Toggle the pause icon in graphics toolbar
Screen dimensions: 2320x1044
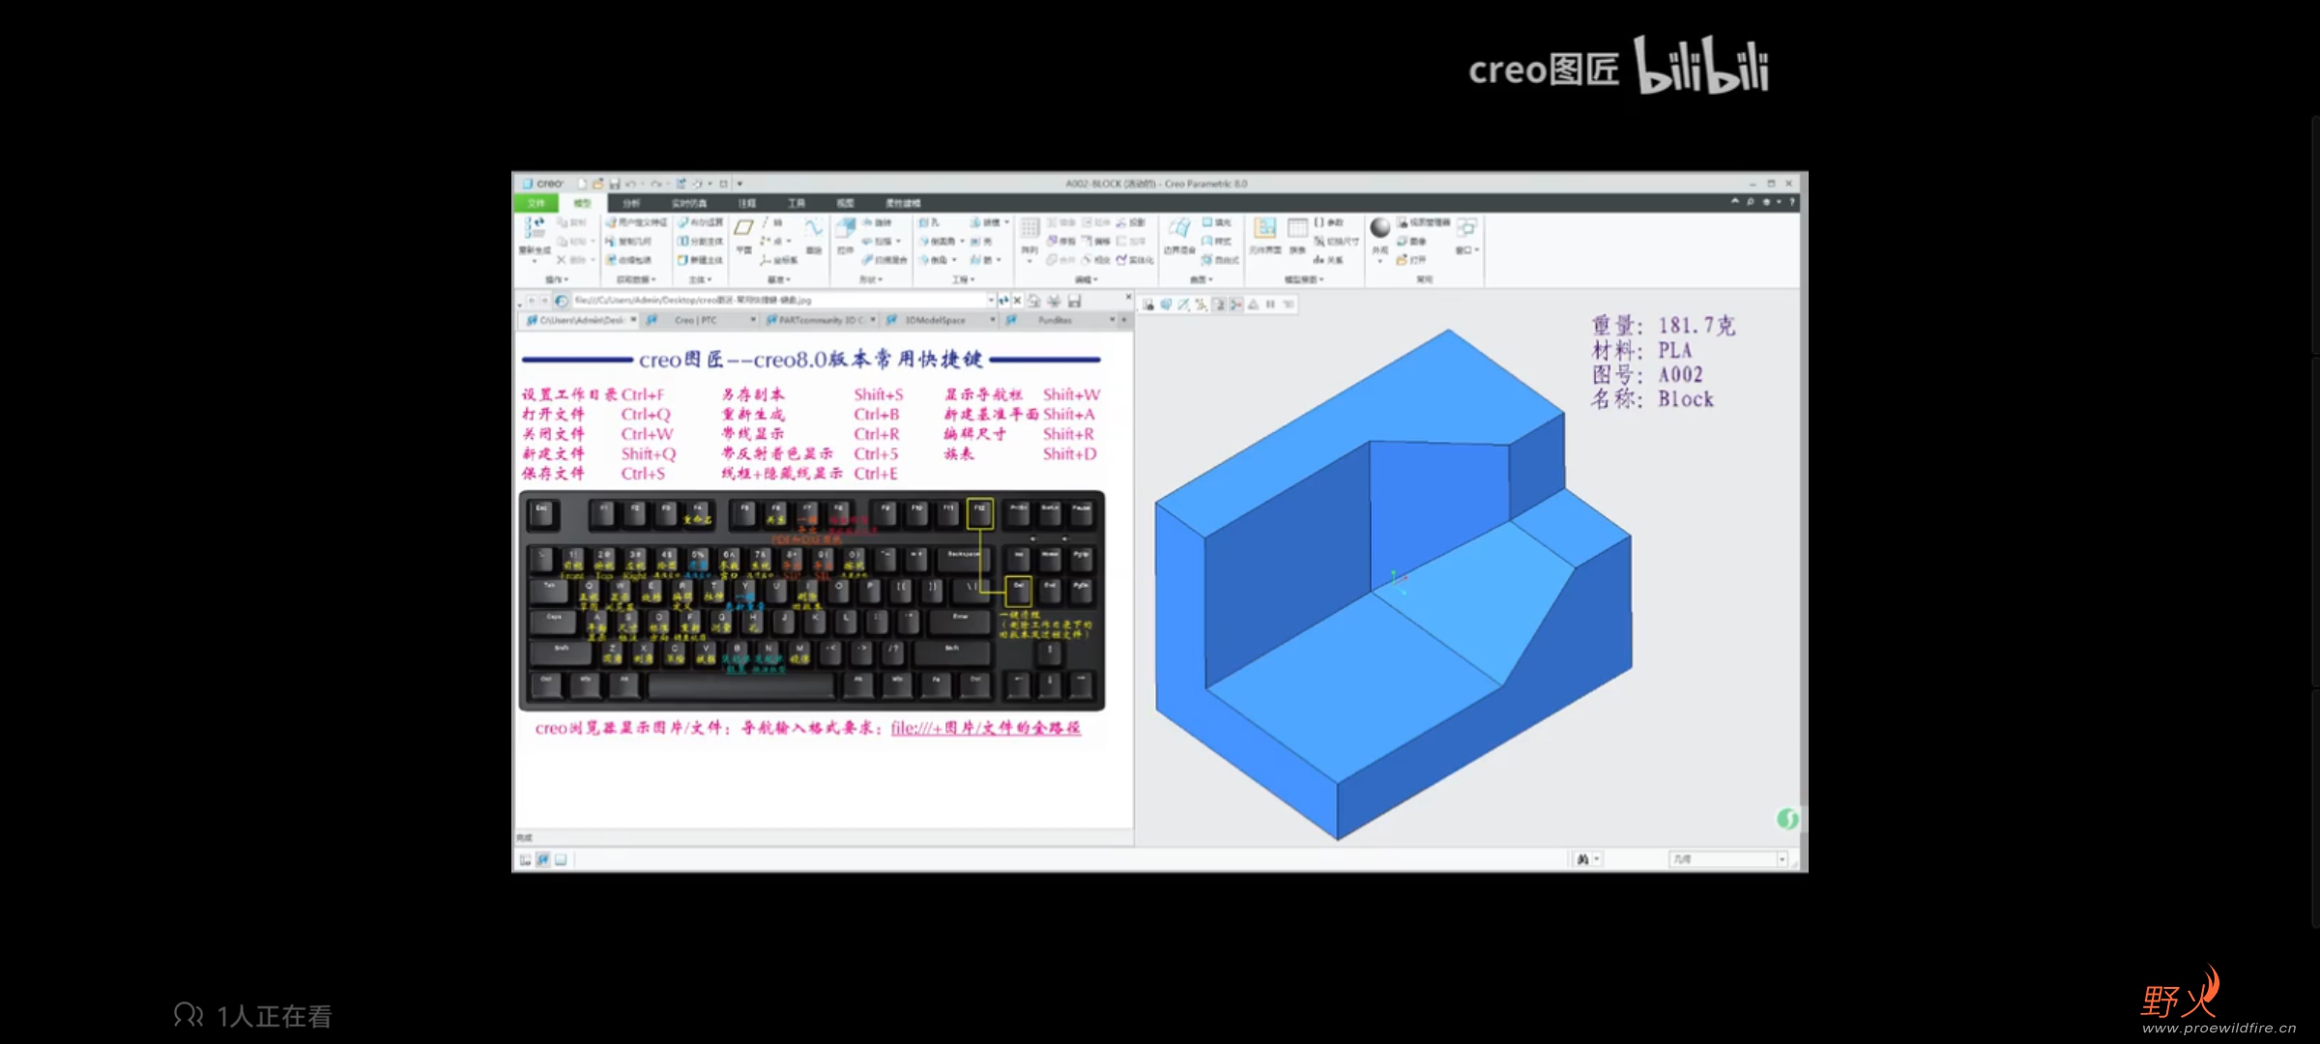click(1270, 304)
